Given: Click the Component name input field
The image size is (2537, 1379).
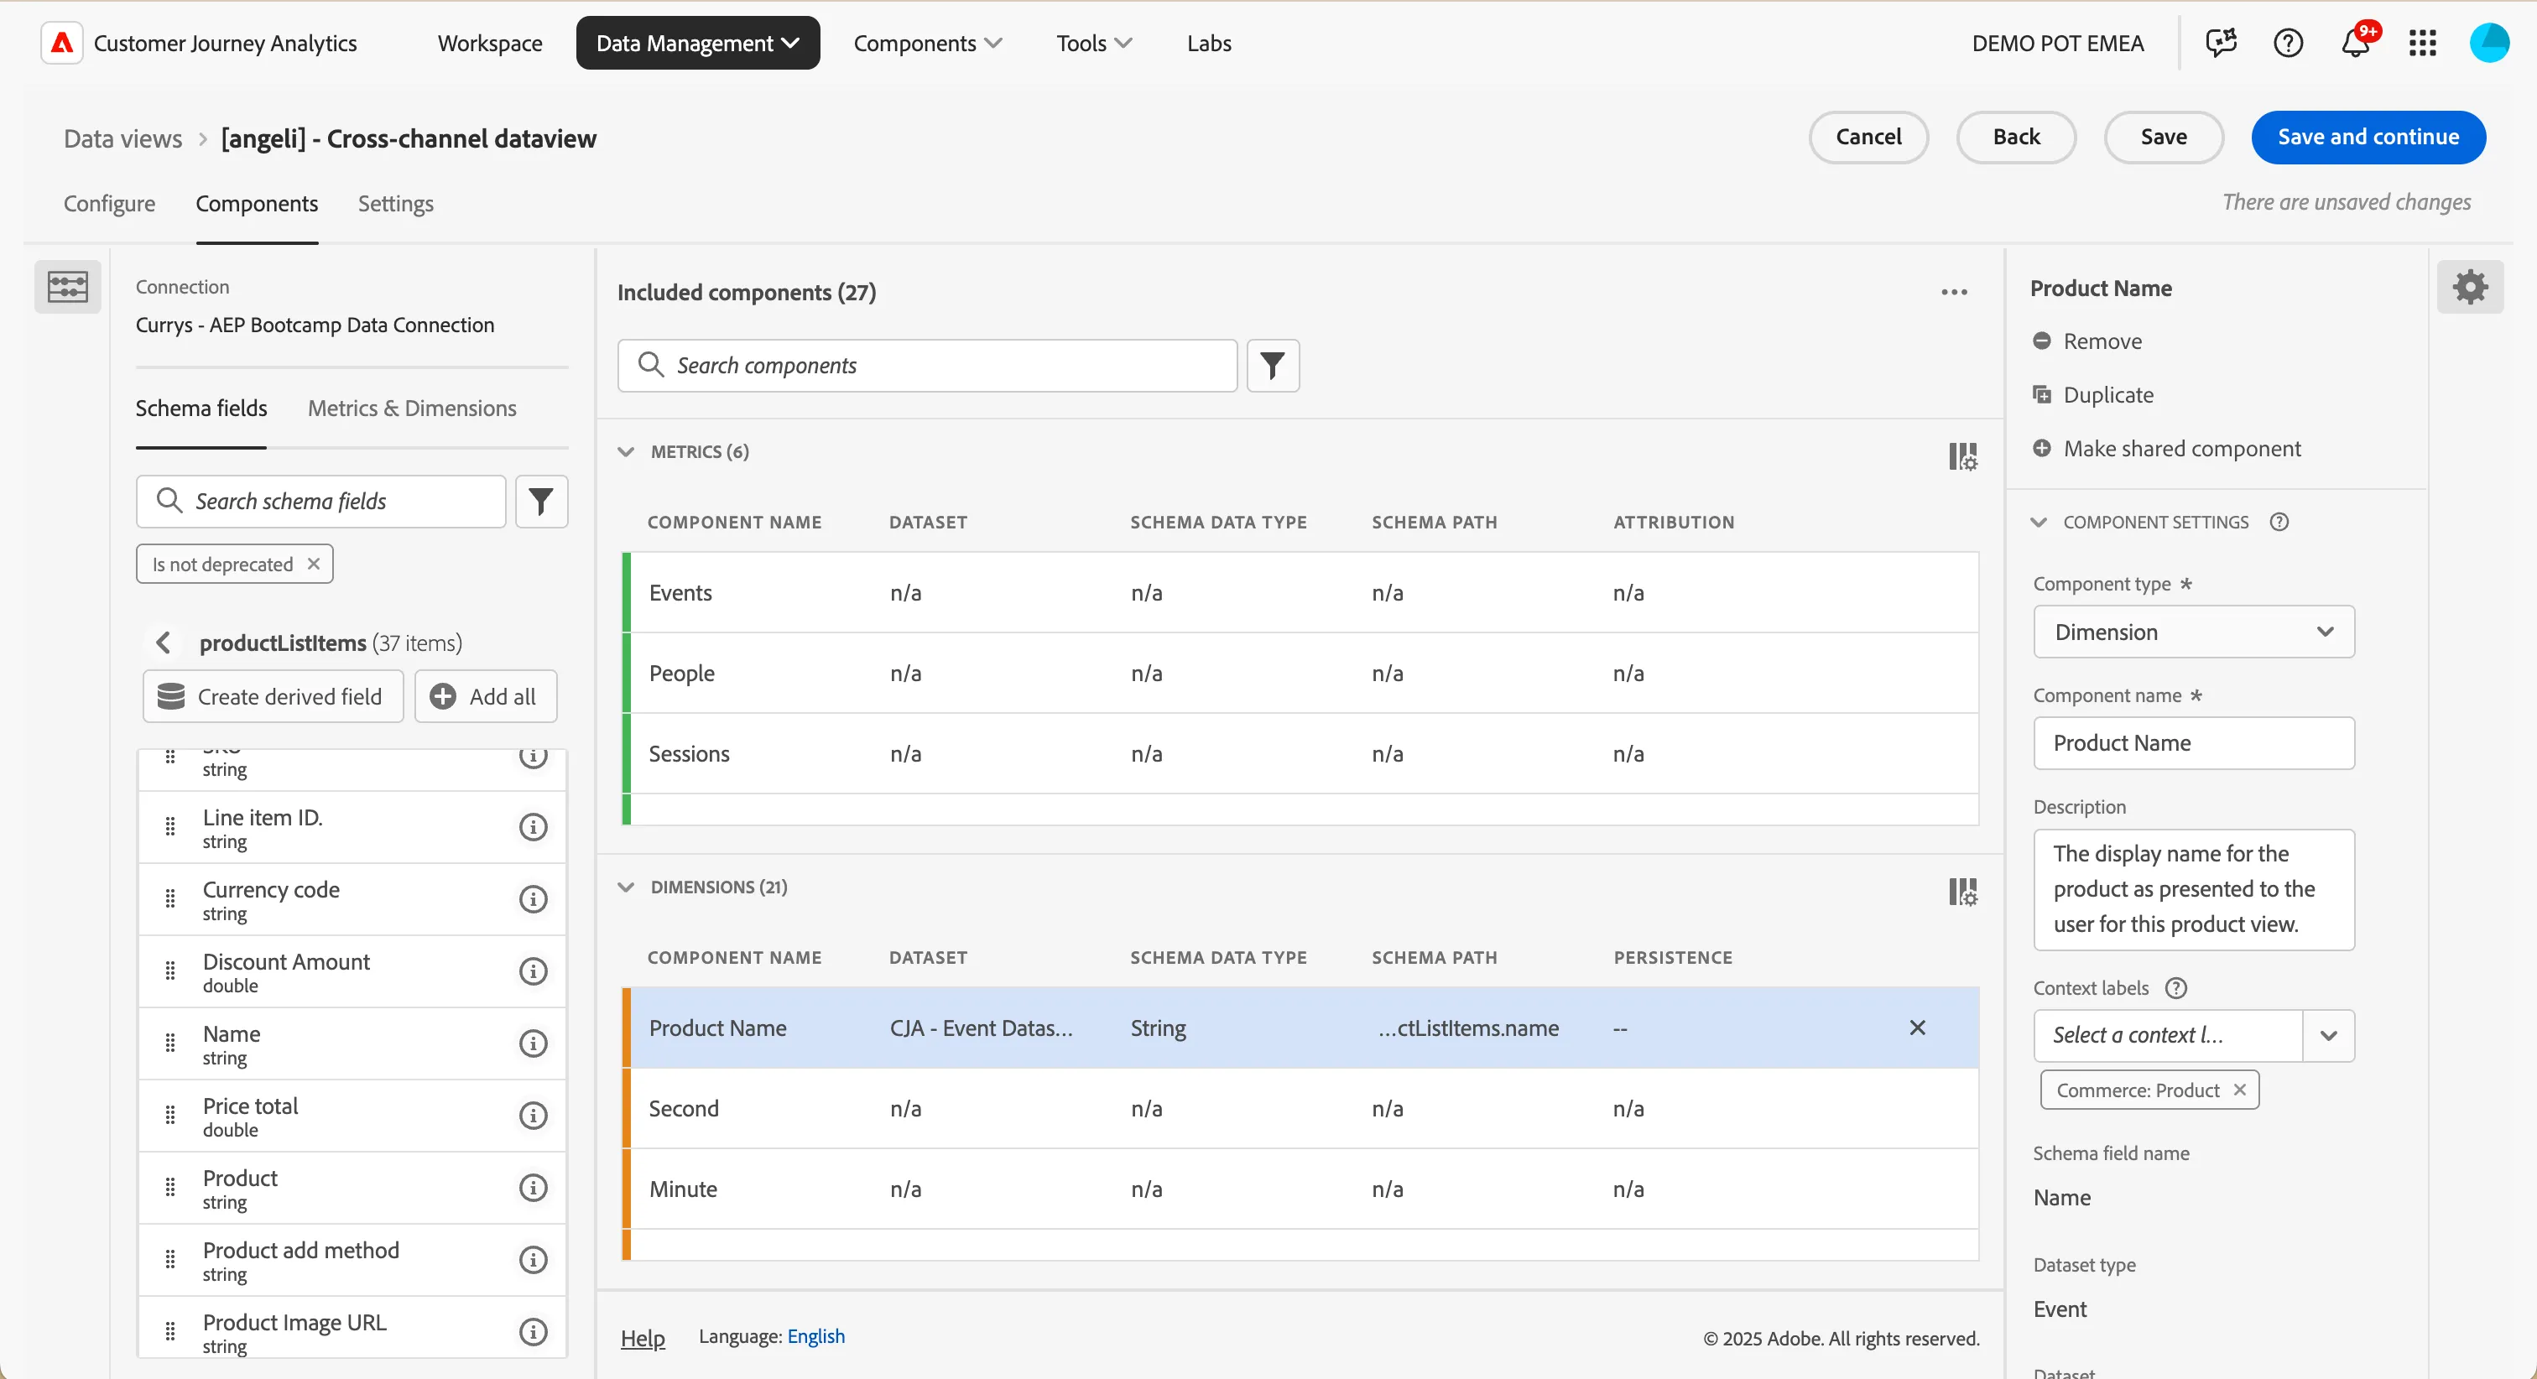Looking at the screenshot, I should click(x=2193, y=742).
